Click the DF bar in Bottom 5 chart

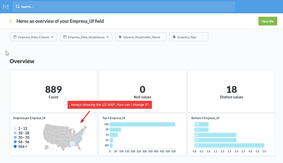click(x=215, y=140)
